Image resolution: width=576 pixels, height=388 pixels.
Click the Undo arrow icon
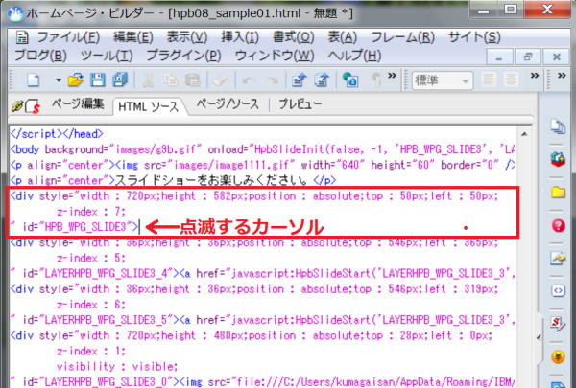pos(249,80)
